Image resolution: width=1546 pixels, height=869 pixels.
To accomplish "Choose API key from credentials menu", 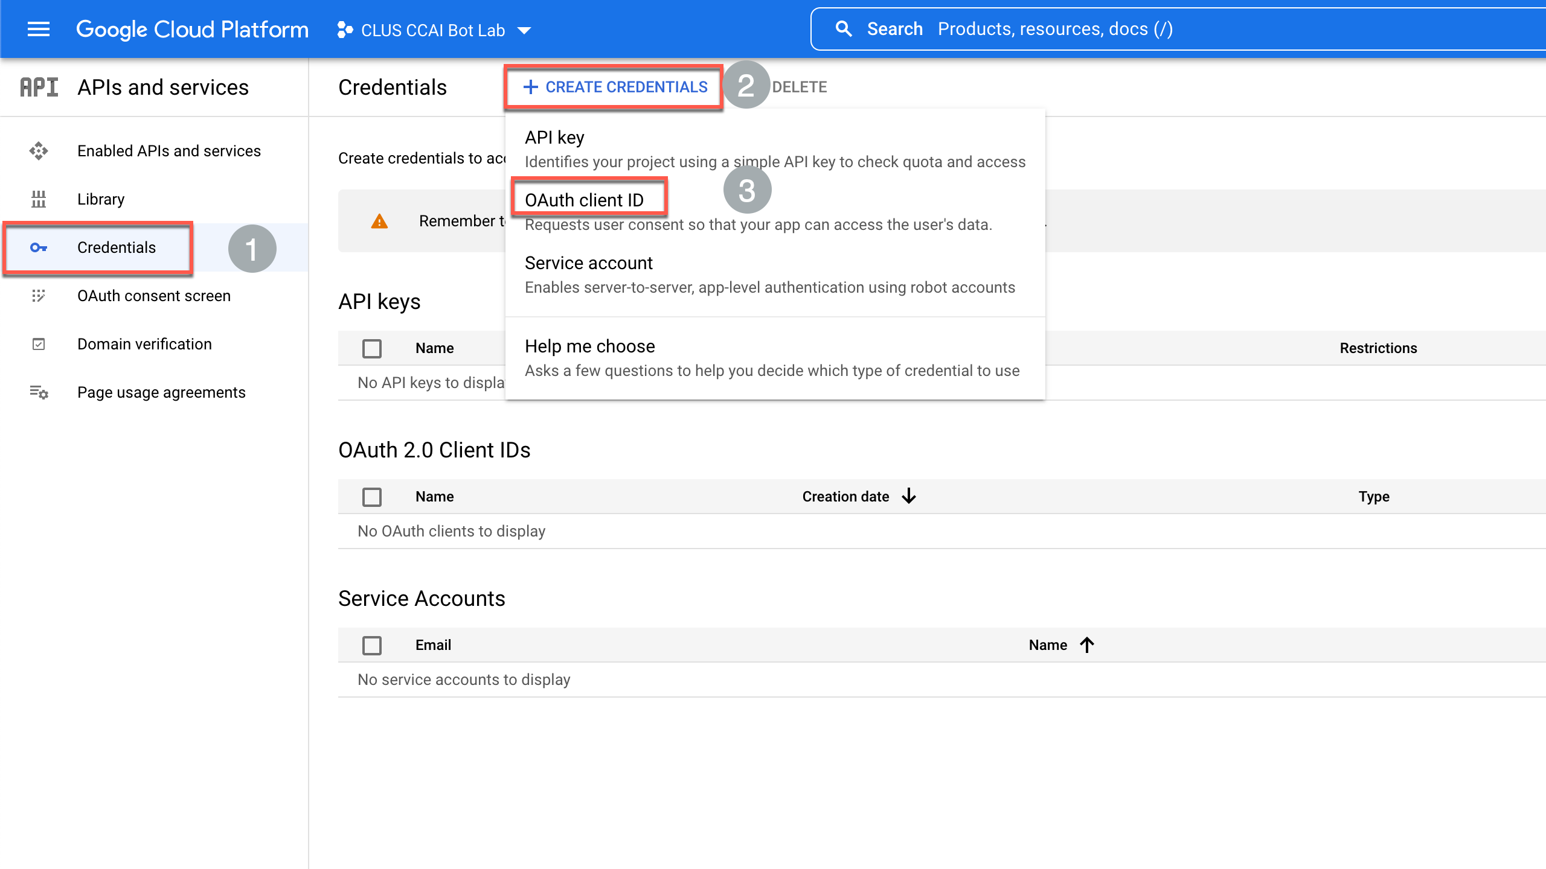I will [x=775, y=149].
